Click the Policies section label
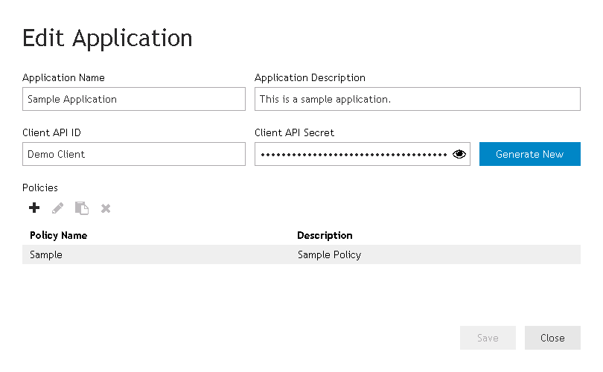 coord(40,187)
